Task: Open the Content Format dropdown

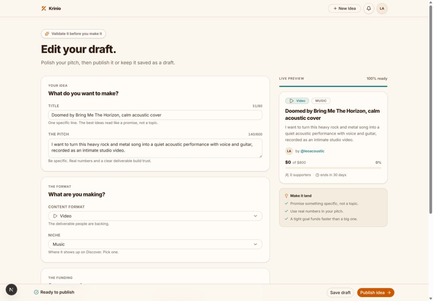Action: coord(155,216)
